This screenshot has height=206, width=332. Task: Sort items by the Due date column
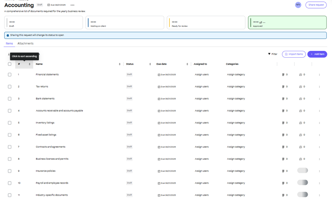187,64
